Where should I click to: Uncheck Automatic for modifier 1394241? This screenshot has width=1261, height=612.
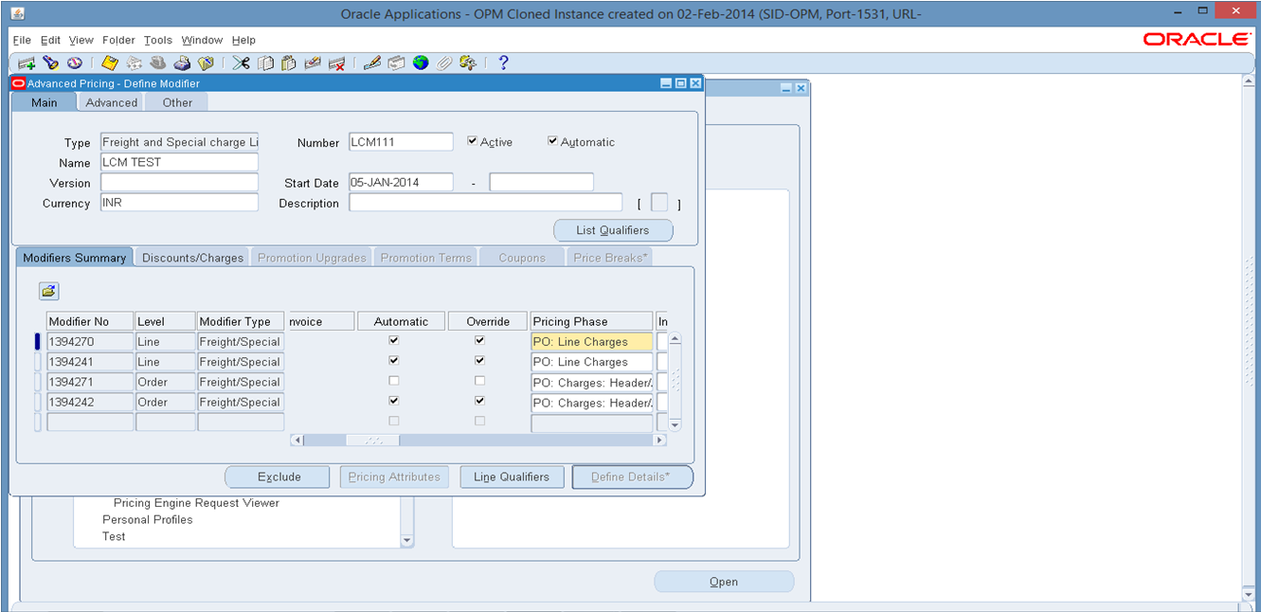394,361
